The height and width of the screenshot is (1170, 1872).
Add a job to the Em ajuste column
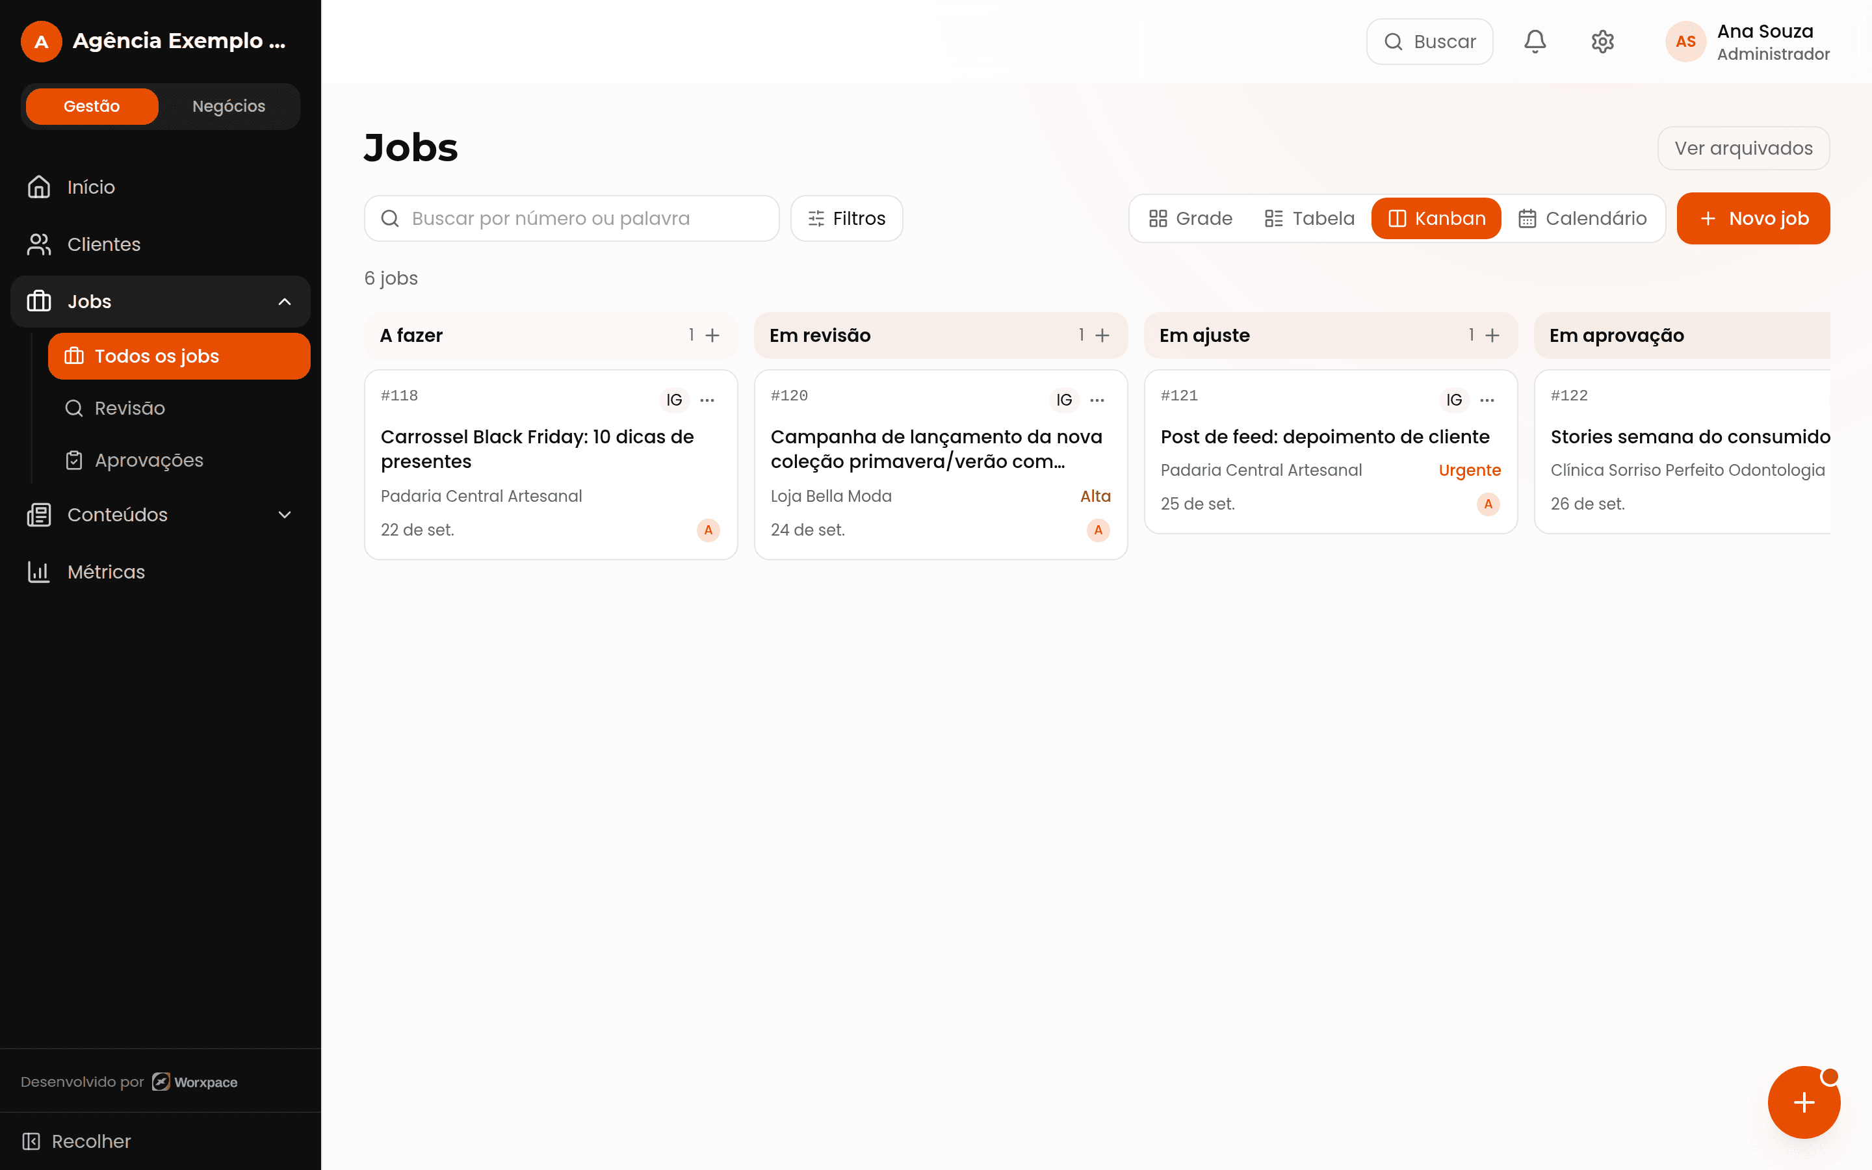[1492, 335]
